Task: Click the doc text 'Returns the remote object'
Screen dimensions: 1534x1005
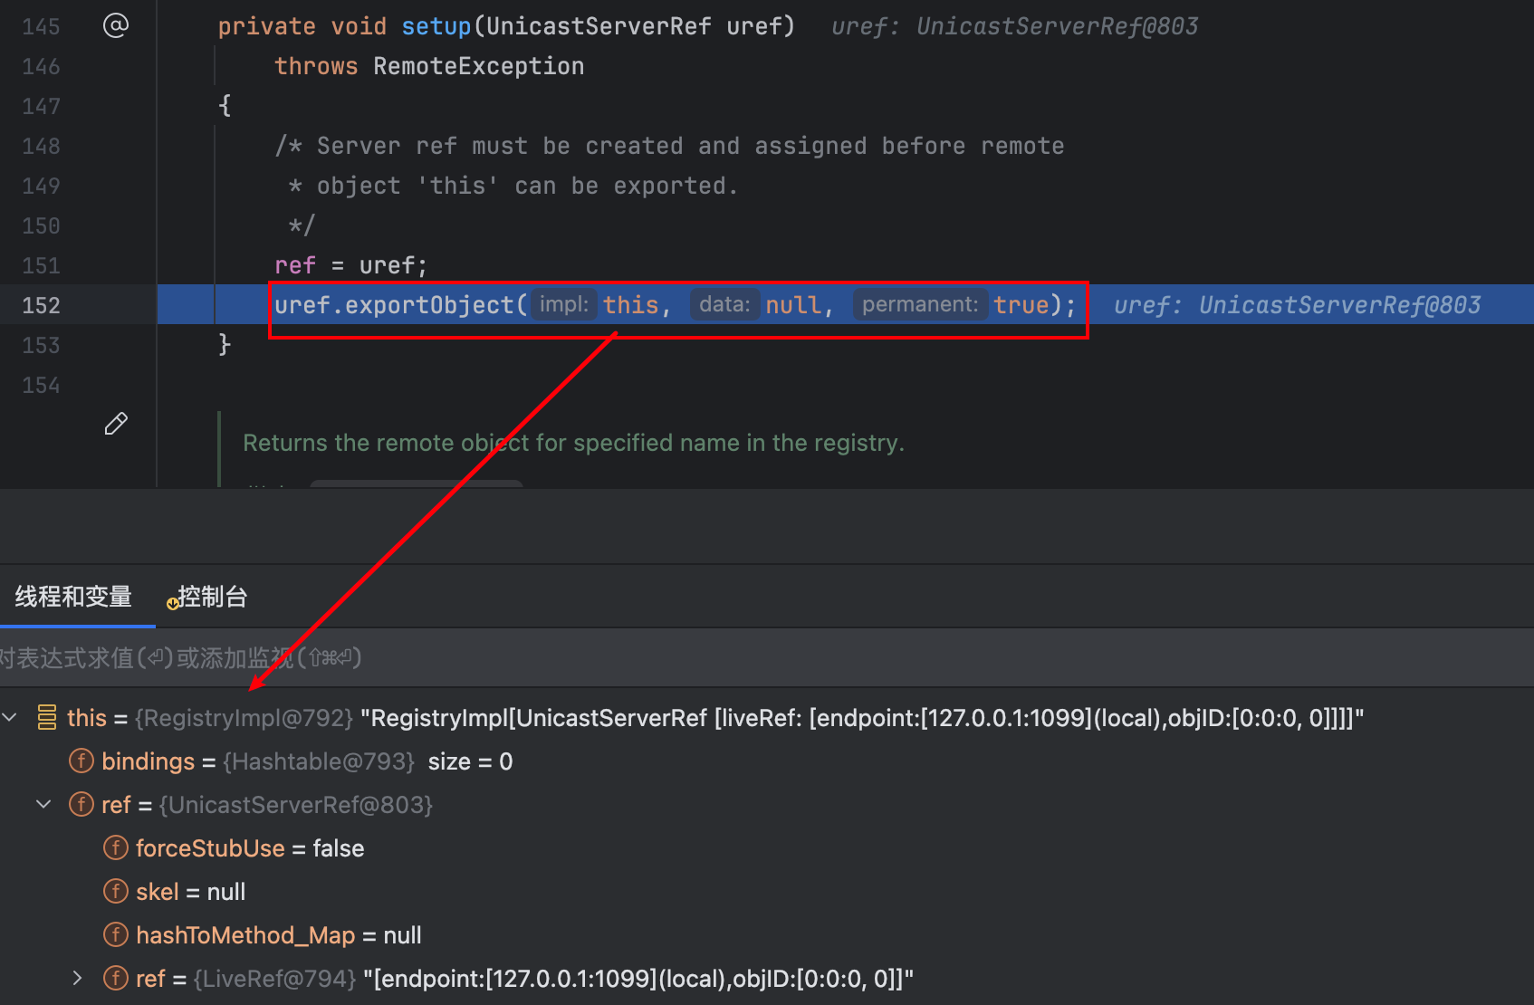Action: pyautogui.click(x=573, y=443)
